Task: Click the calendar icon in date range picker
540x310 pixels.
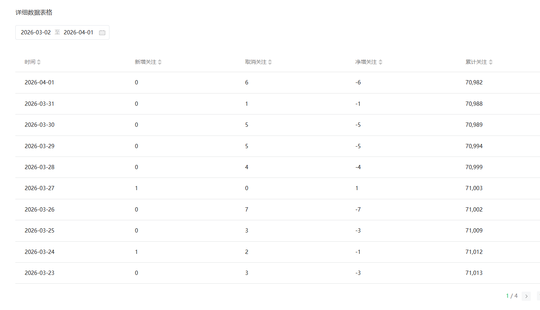Action: click(102, 33)
